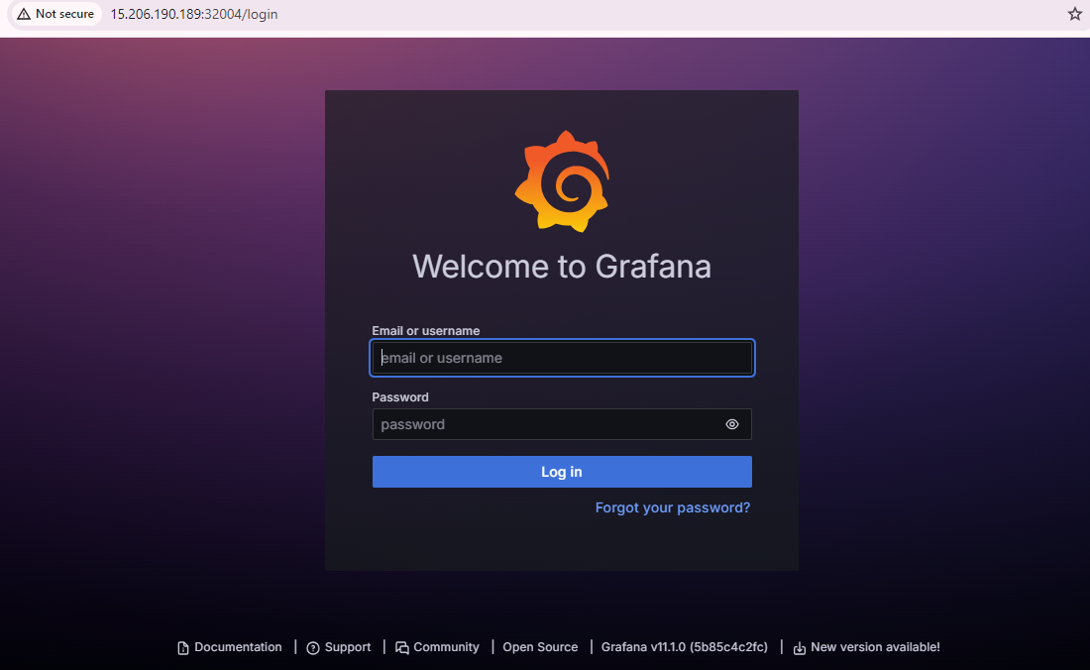Image resolution: width=1090 pixels, height=670 pixels.
Task: Click the download icon by New version
Action: (x=800, y=648)
